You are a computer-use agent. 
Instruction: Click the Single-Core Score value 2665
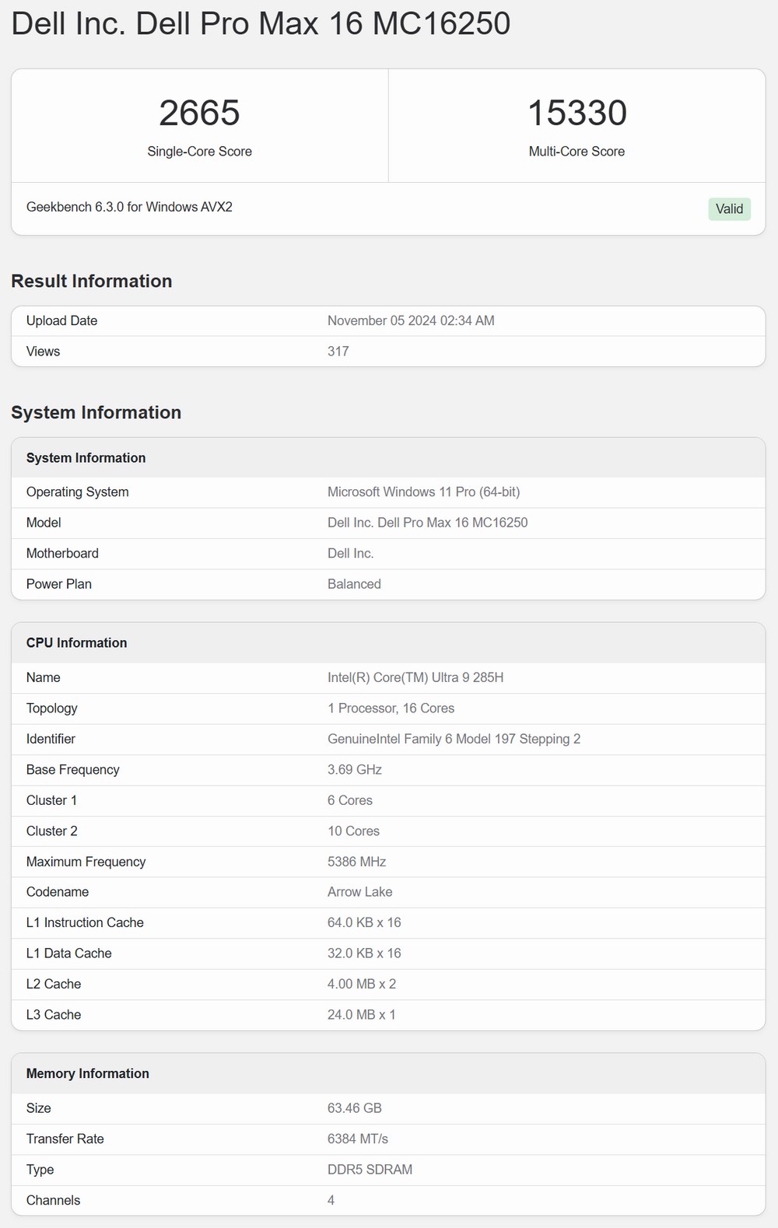[199, 114]
